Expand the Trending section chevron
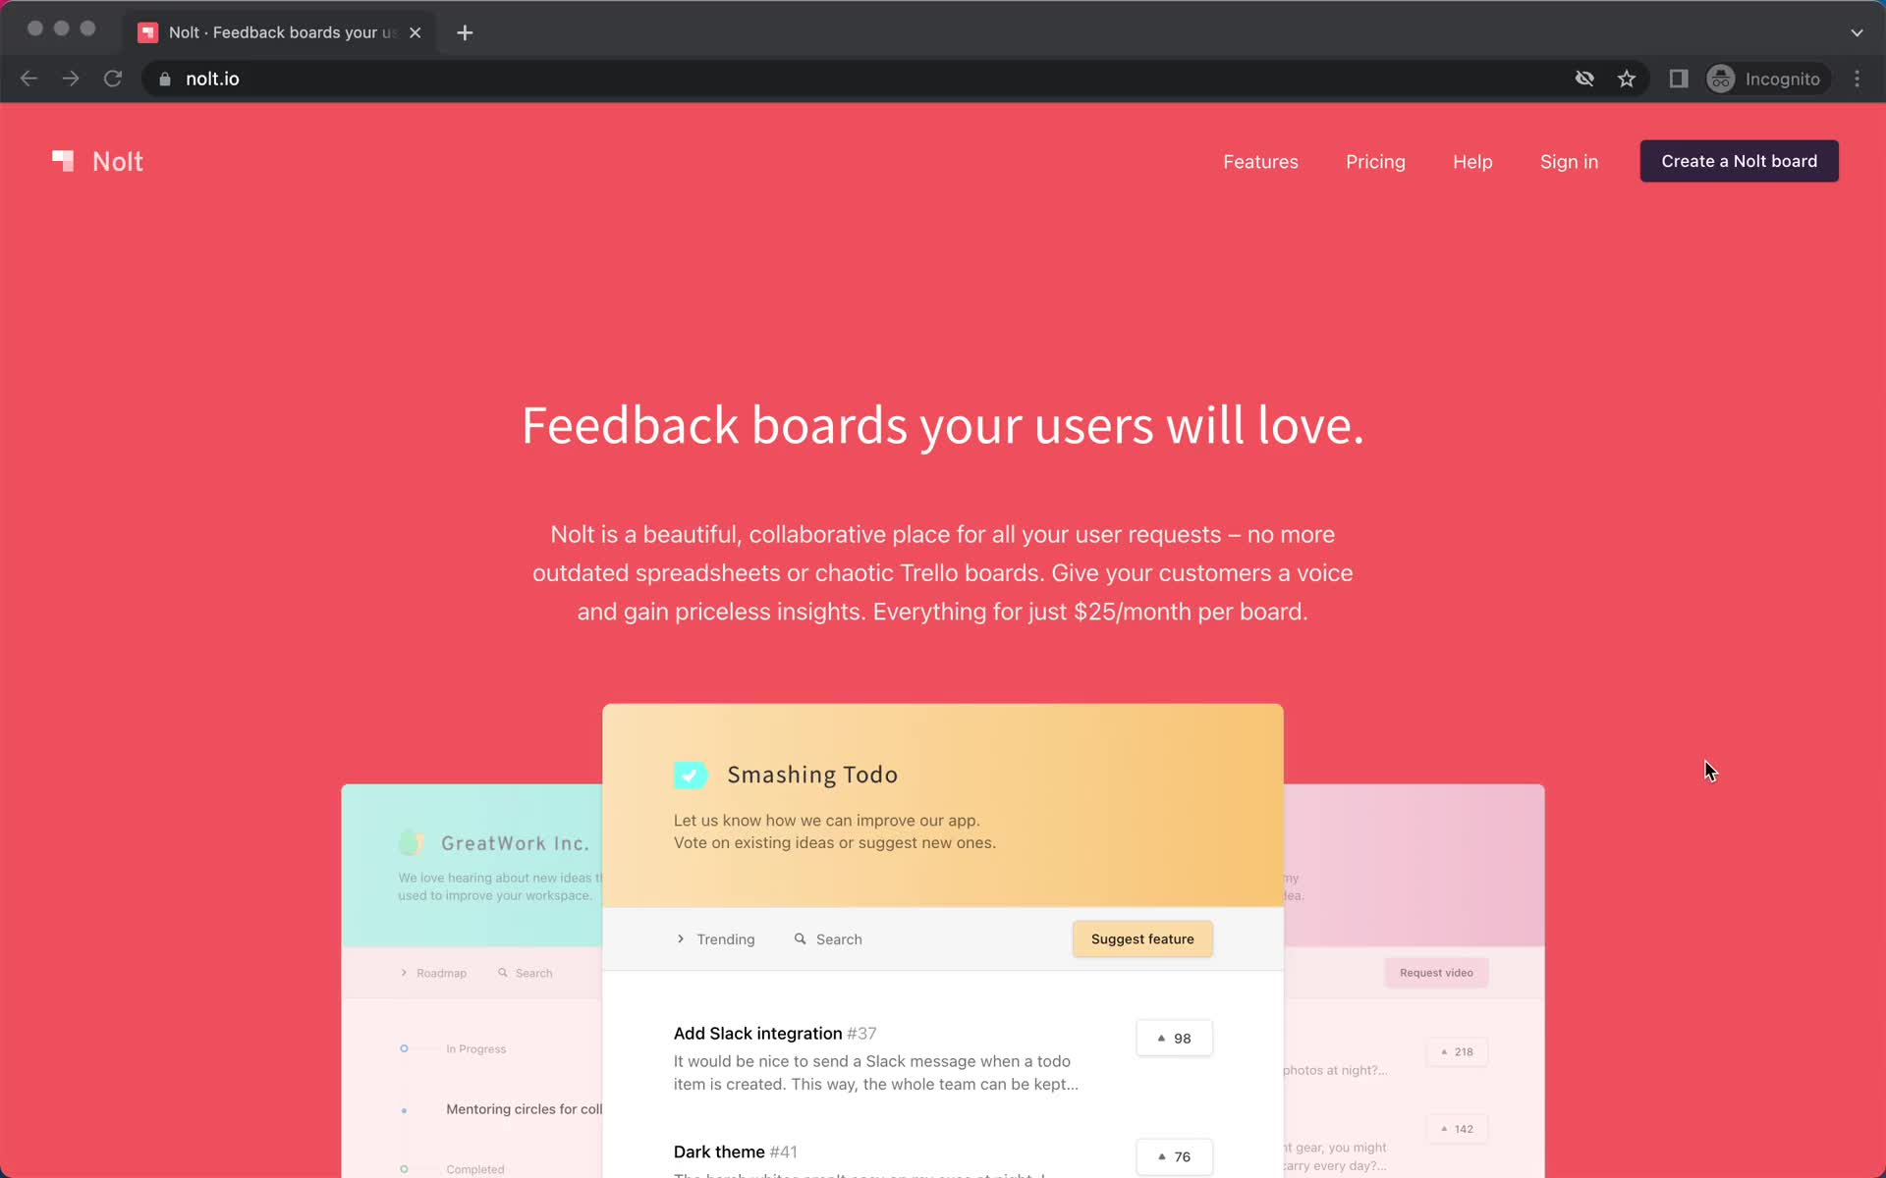This screenshot has height=1178, width=1886. (682, 937)
